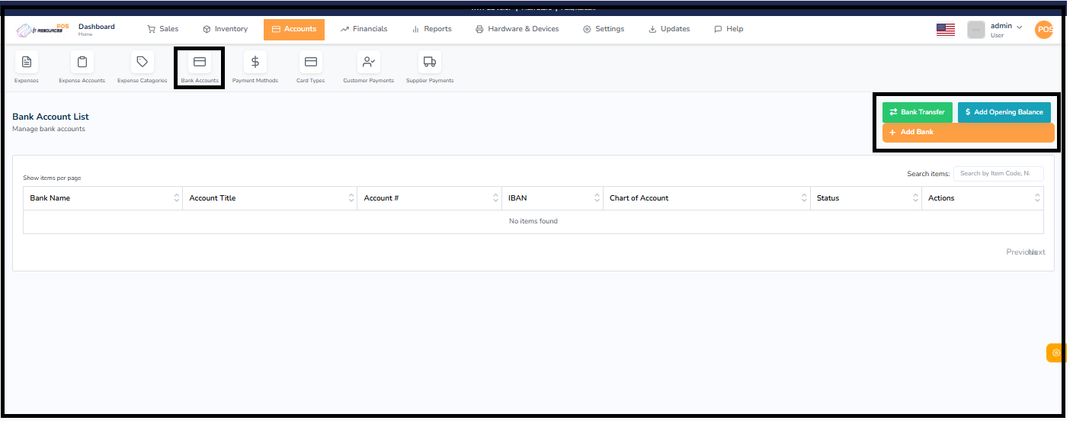Sort by Chart of Account column
This screenshot has width=1073, height=427.
tap(706, 198)
